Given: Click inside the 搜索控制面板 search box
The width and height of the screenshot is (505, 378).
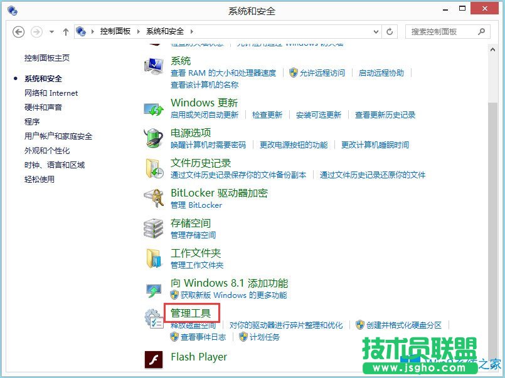Looking at the screenshot, I should coord(439,31).
